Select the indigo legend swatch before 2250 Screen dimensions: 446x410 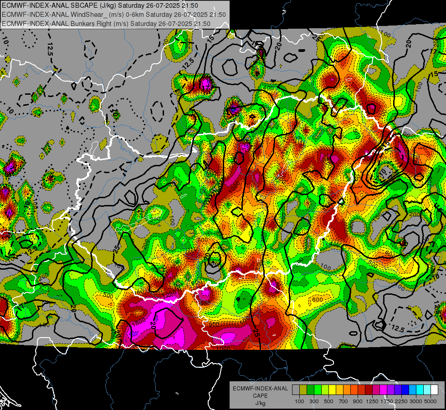[x=398, y=390]
